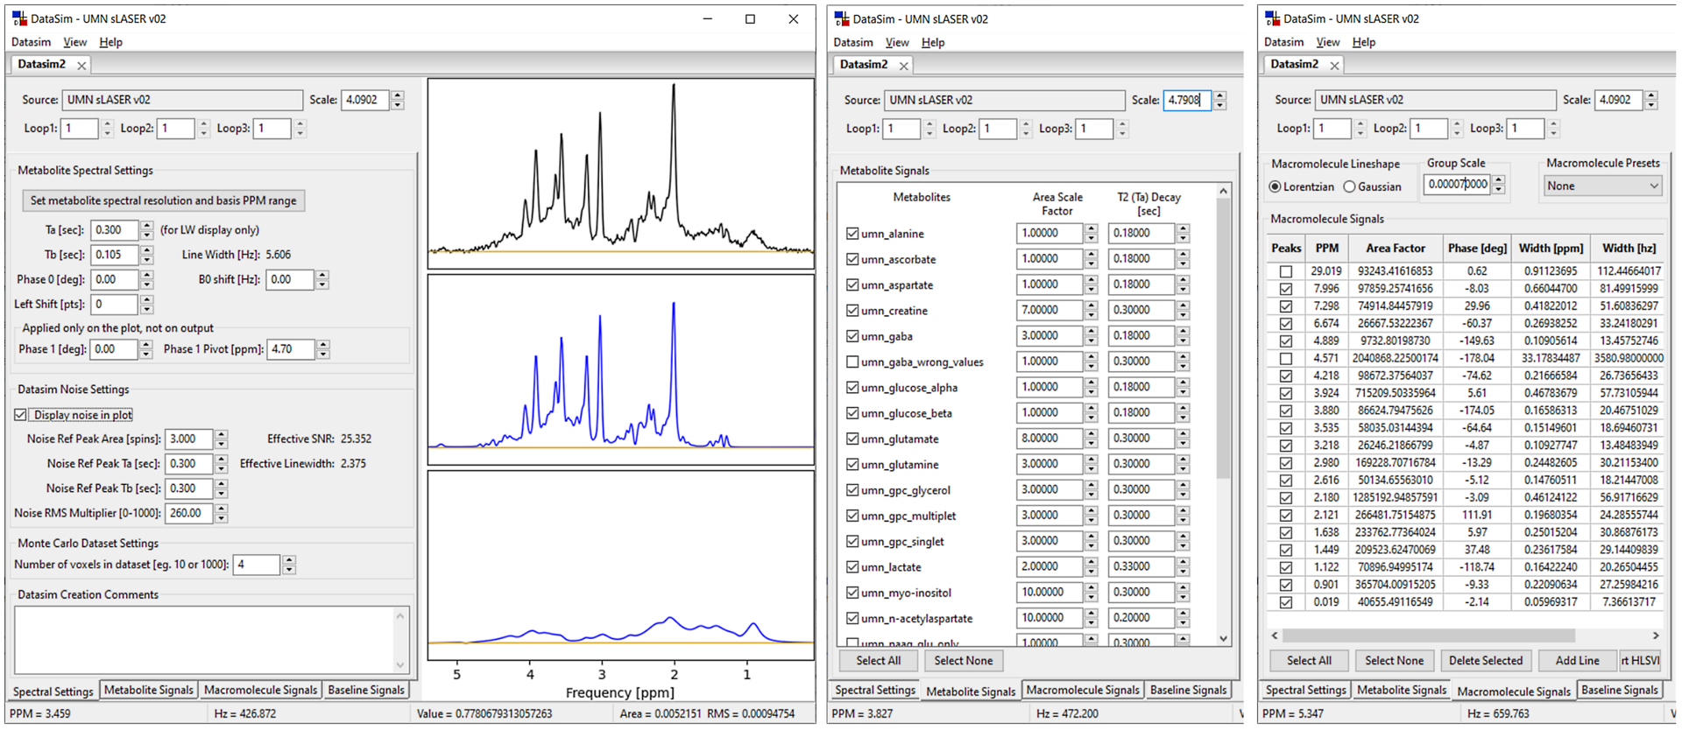This screenshot has width=1682, height=730.
Task: Click horizontal scrollbar in macromolecule table
Action: (1428, 635)
